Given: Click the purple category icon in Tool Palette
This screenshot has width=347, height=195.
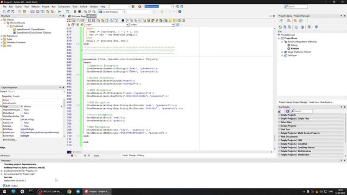Looking at the screenshot, I should point(287,111).
